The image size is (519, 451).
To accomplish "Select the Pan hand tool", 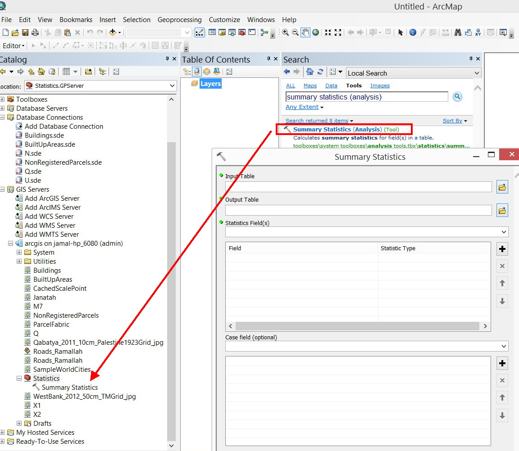I will [305, 32].
